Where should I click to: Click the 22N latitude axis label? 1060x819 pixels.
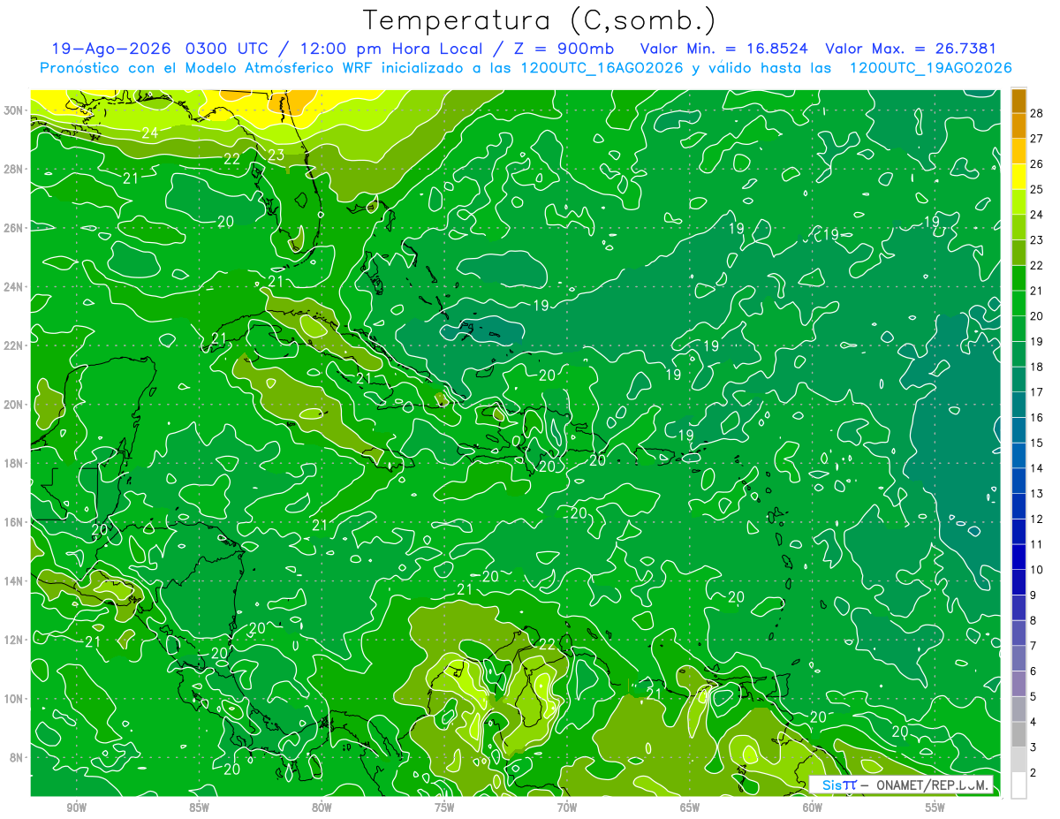coord(15,345)
